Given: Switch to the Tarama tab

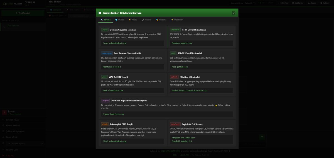Looking at the screenshot, I should (105, 20).
